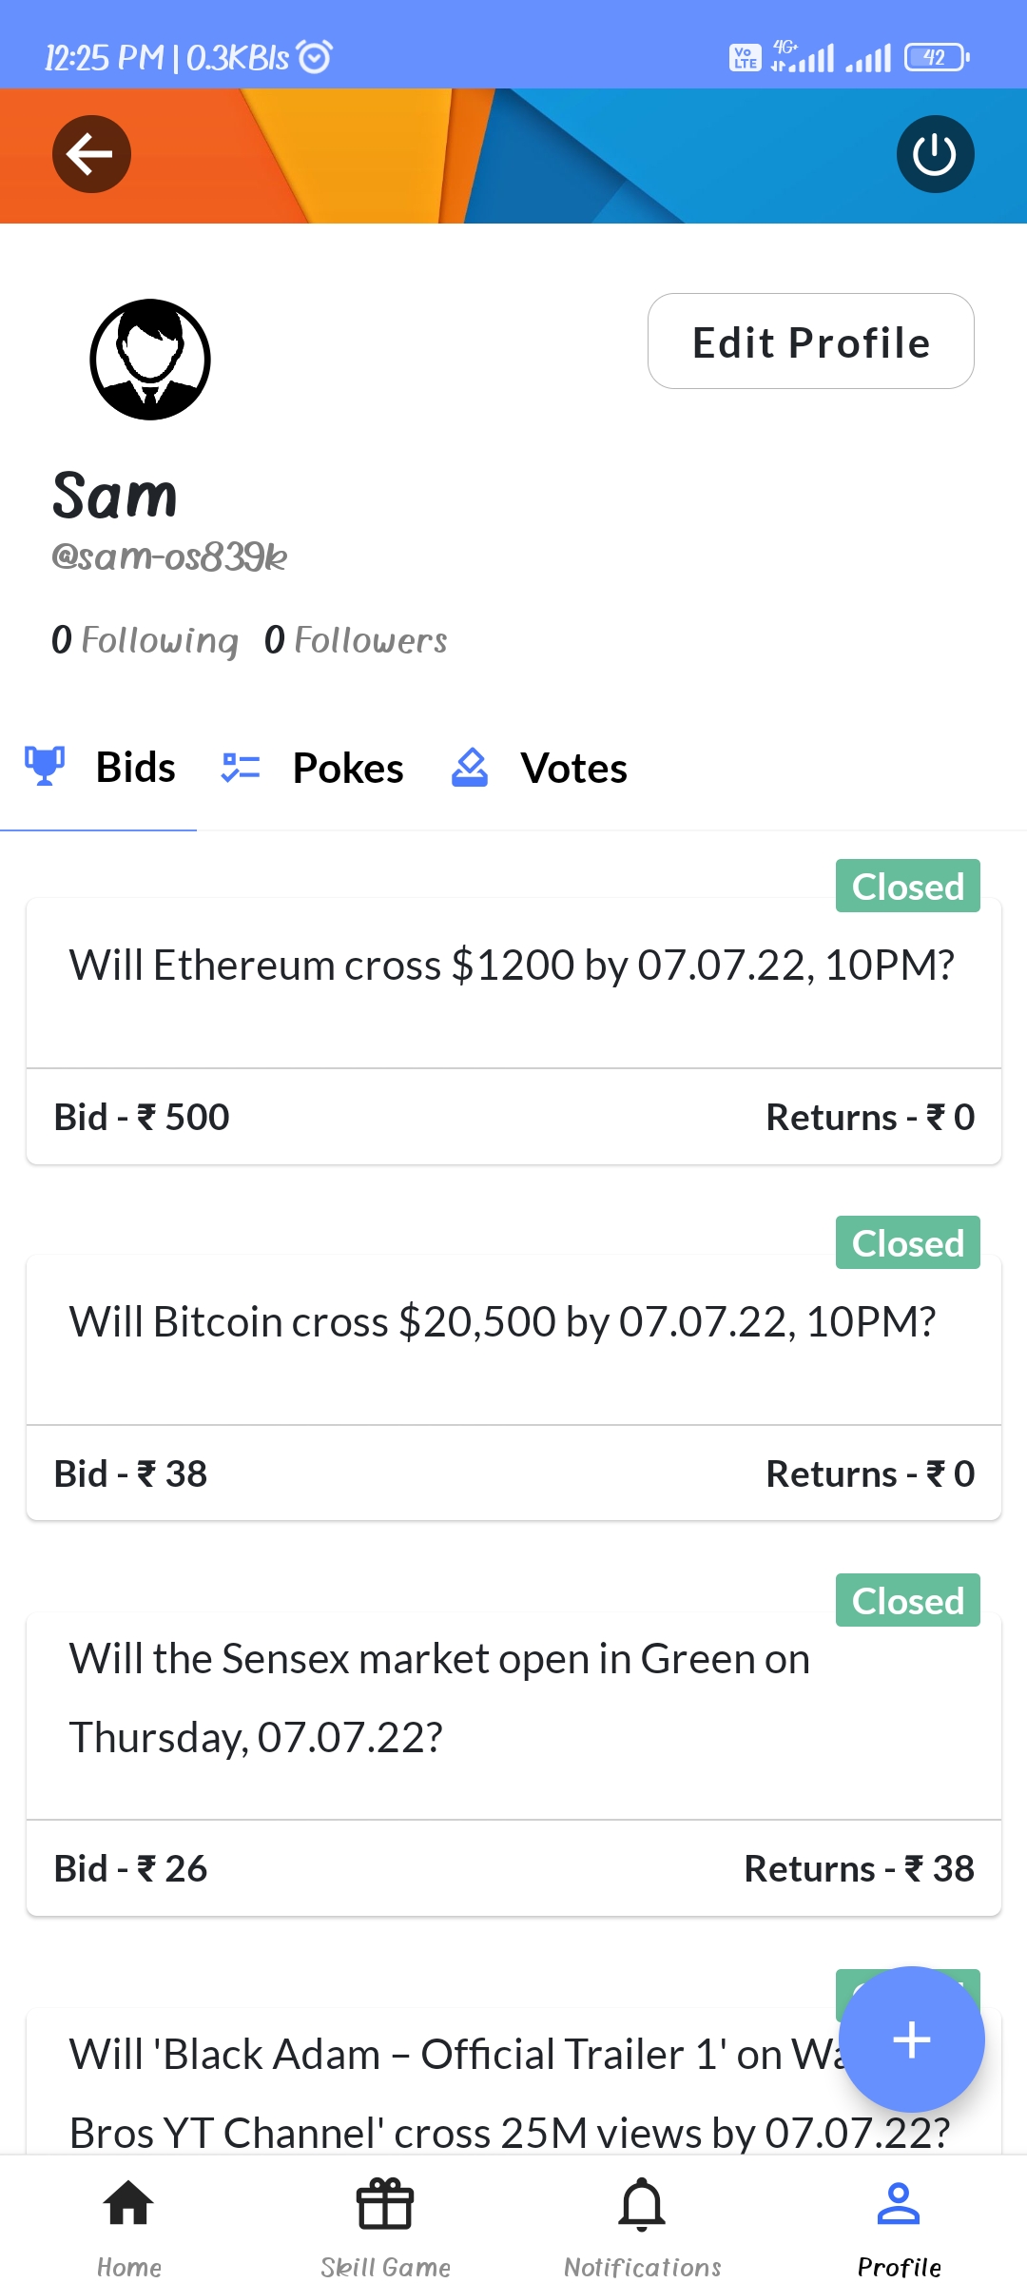Tap the ballot Votes icon
1027x2283 pixels.
click(470, 767)
